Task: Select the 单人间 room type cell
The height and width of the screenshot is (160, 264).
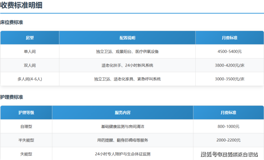Action: [30, 52]
